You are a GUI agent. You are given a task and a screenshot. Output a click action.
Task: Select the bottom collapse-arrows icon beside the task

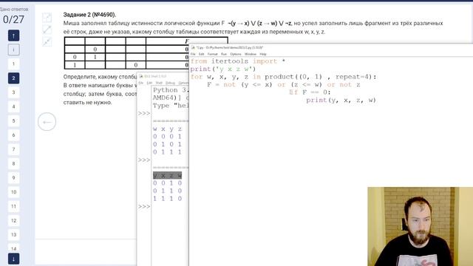point(47,41)
